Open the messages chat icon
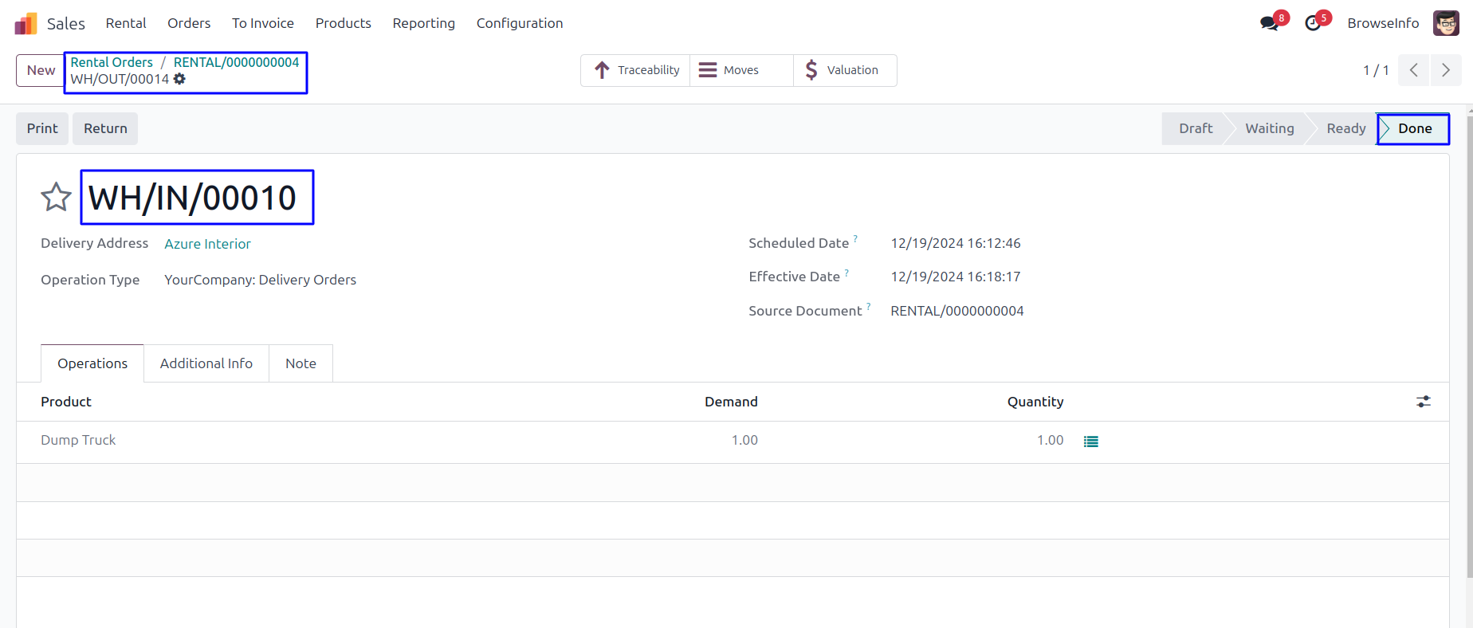 [x=1269, y=24]
